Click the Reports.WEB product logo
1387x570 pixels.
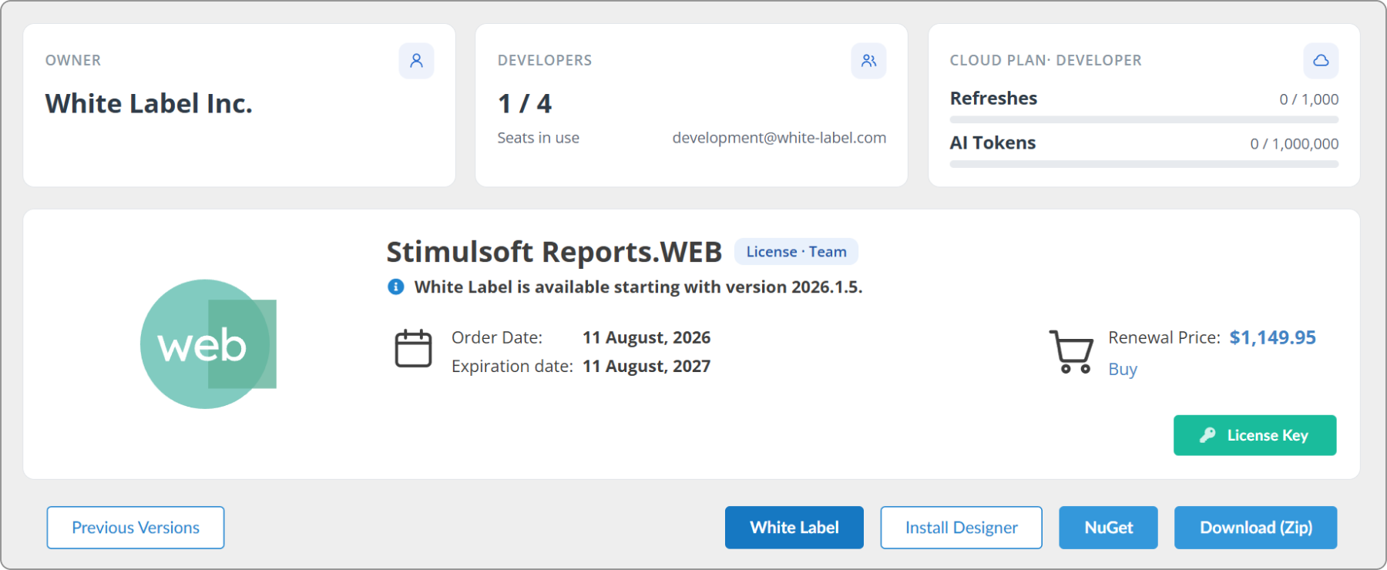click(x=208, y=344)
